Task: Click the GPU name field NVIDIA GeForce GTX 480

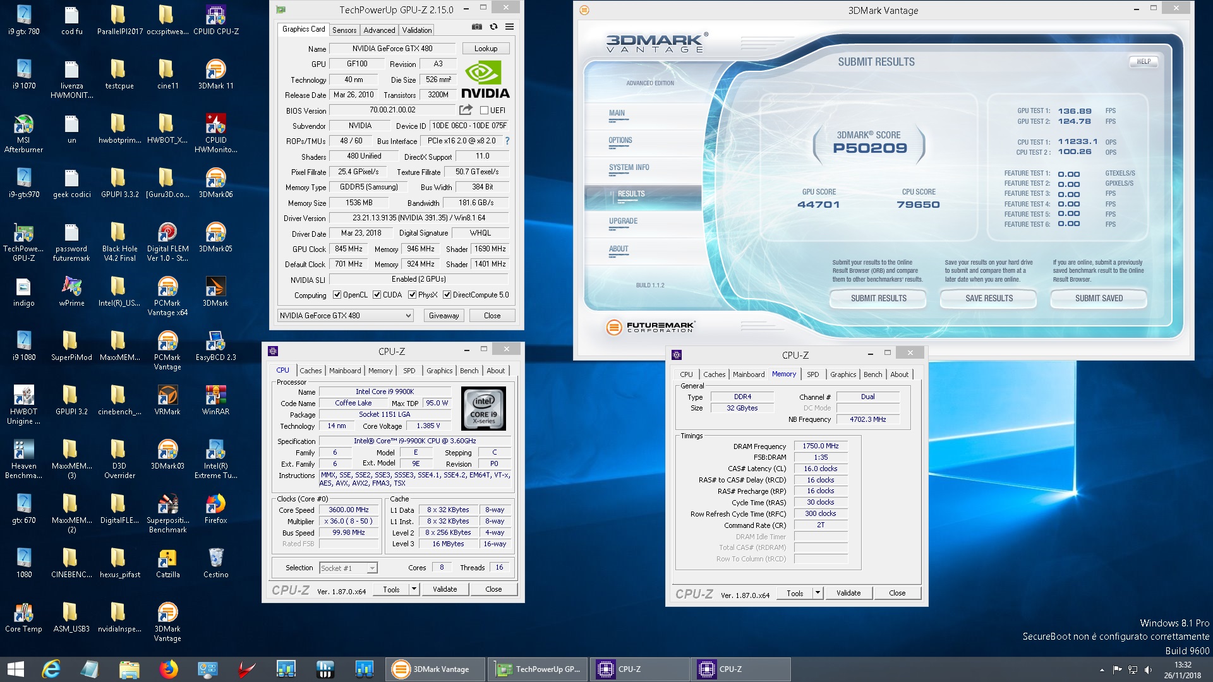Action: pos(392,49)
